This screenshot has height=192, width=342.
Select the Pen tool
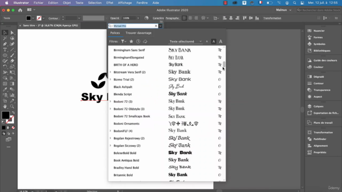(5, 44)
